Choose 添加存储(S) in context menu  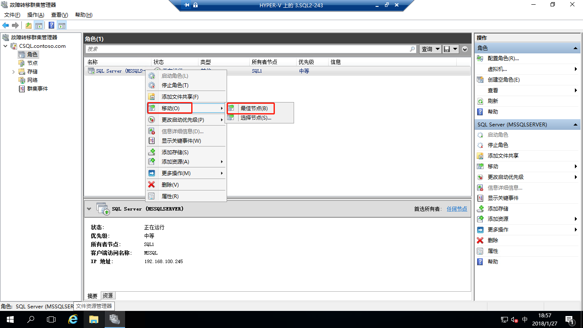(x=186, y=152)
